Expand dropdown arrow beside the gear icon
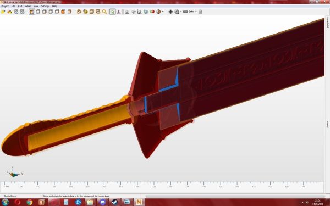Viewport: 330px width, 206px height. pos(181,12)
